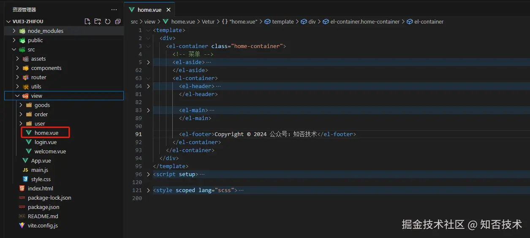The width and height of the screenshot is (530, 238).
Task: Expand the router folder
Action: [17, 77]
